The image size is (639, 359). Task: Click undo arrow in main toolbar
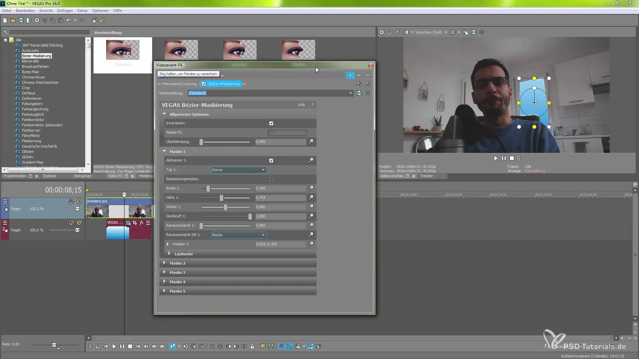coord(69,20)
